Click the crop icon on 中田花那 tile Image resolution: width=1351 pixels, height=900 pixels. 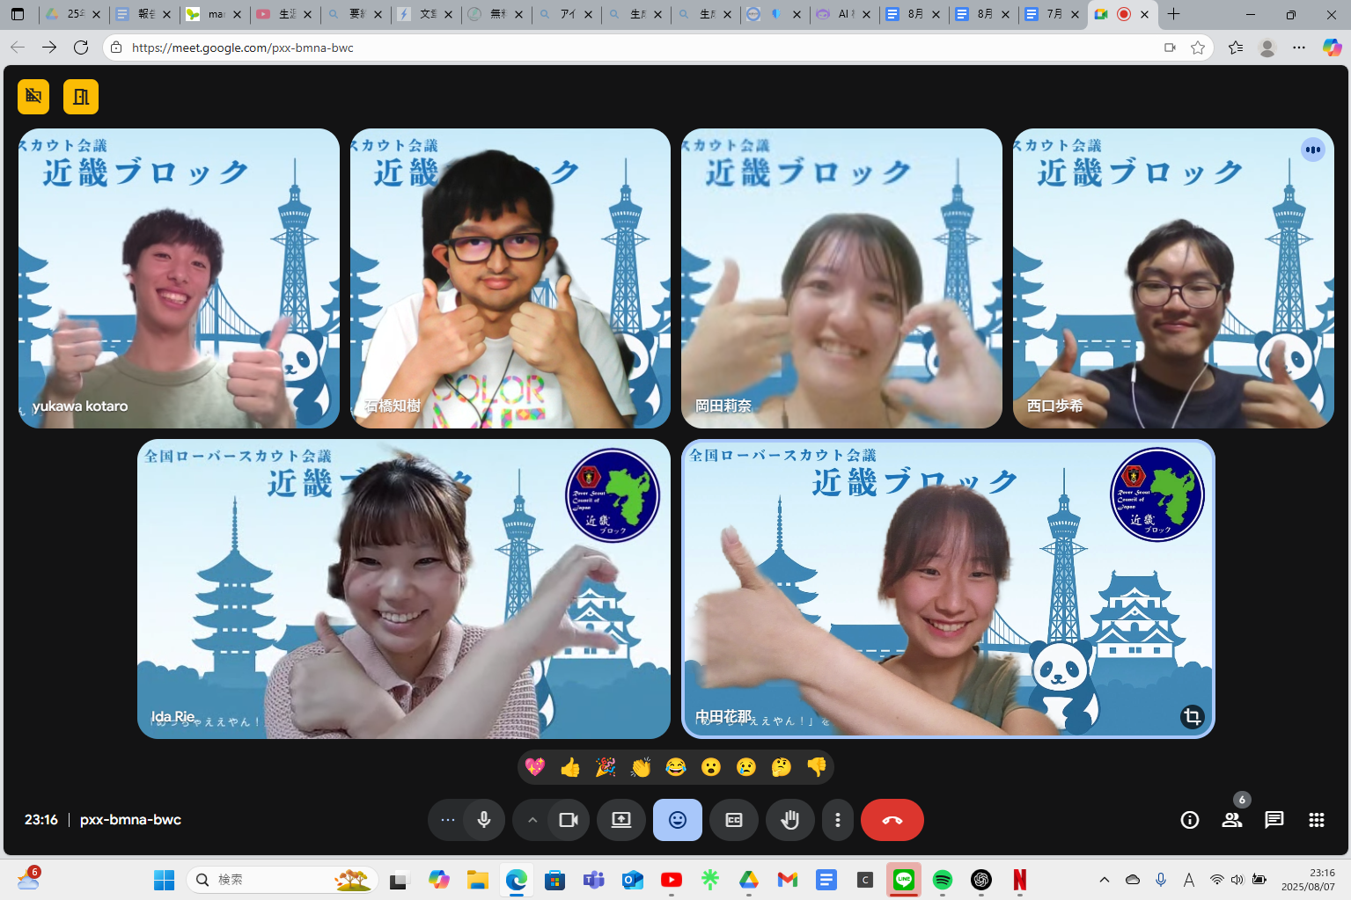tap(1192, 716)
